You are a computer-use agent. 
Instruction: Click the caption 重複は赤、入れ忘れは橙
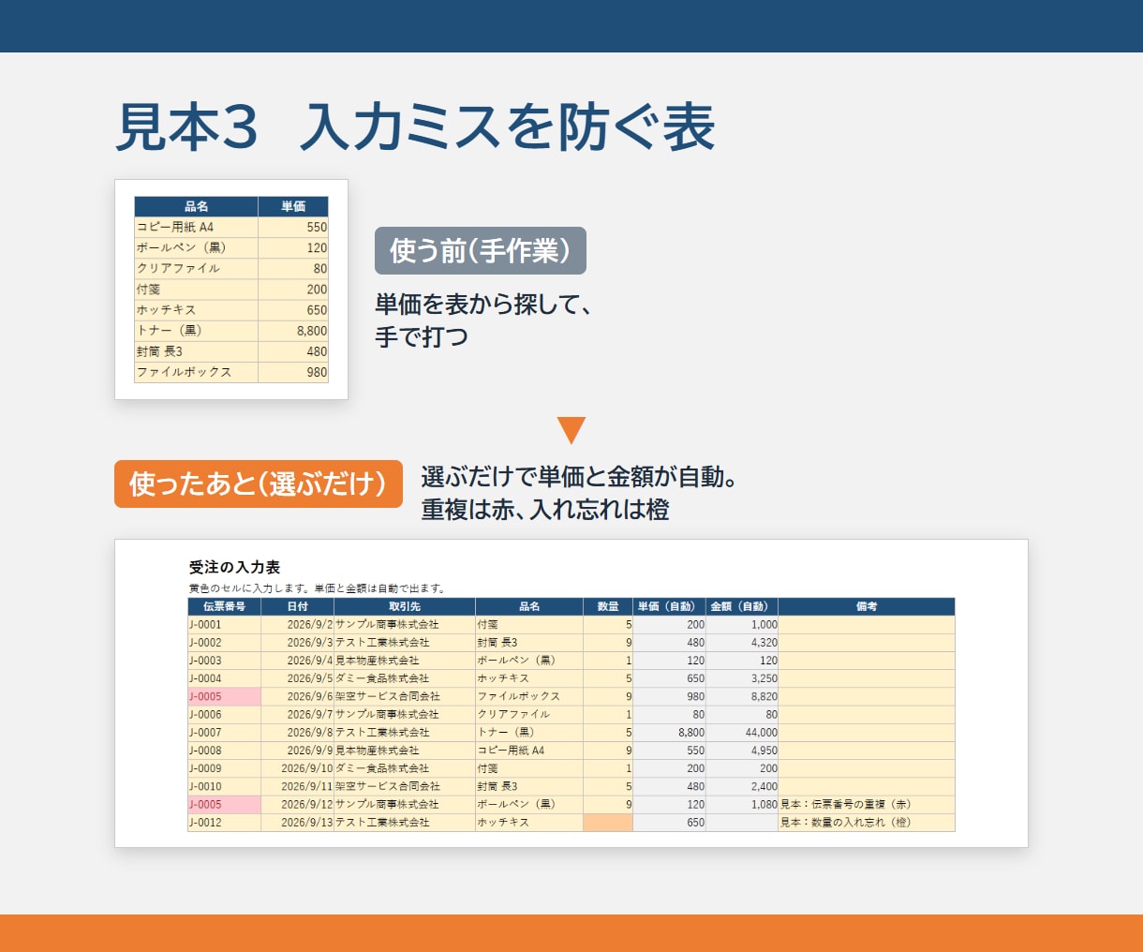pos(545,510)
